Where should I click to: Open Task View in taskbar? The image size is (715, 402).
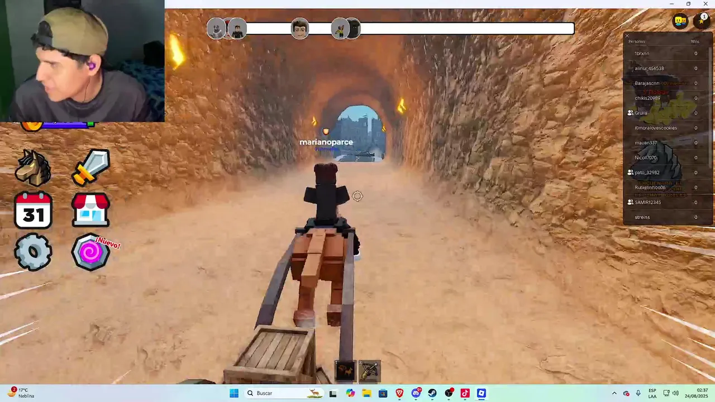(333, 393)
